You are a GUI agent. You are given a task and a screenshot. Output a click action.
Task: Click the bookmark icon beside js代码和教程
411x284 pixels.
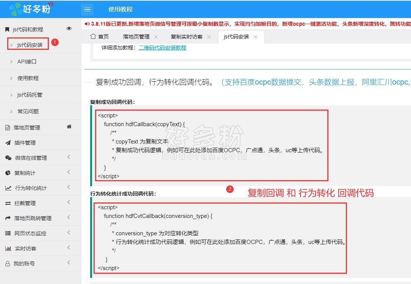(x=7, y=29)
